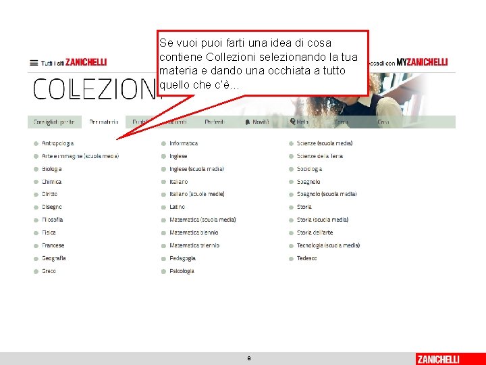Screen dimensions: 486x365
Task: Select Latino subject
Action: pyautogui.click(x=177, y=207)
